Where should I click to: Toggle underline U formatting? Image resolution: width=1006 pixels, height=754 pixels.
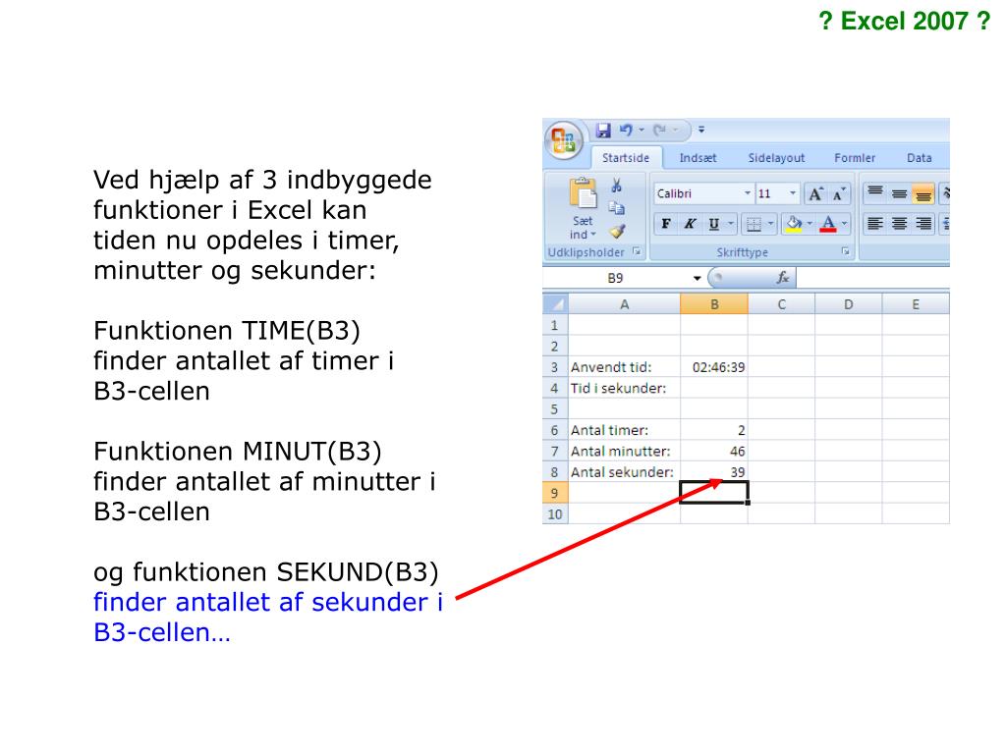point(713,224)
